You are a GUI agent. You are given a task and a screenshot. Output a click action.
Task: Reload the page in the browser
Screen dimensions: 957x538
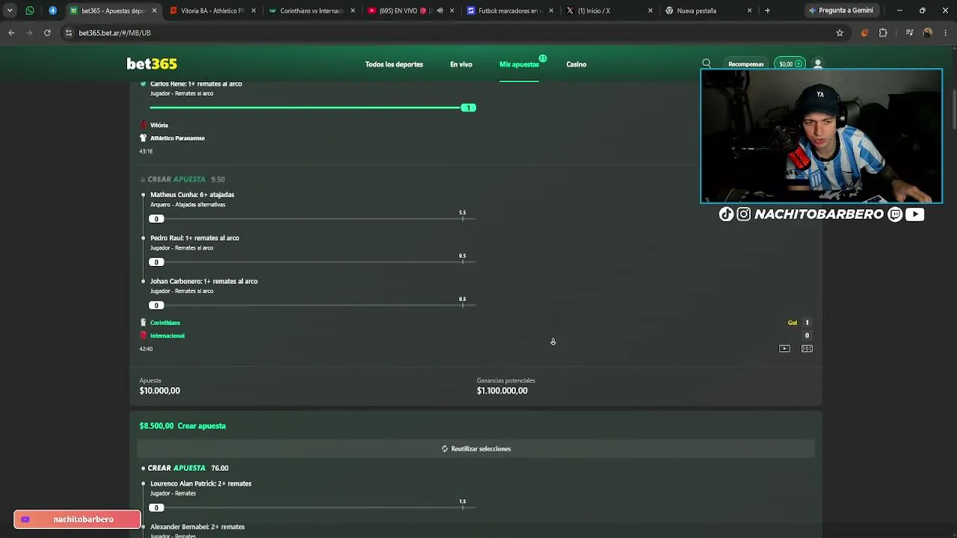47,33
